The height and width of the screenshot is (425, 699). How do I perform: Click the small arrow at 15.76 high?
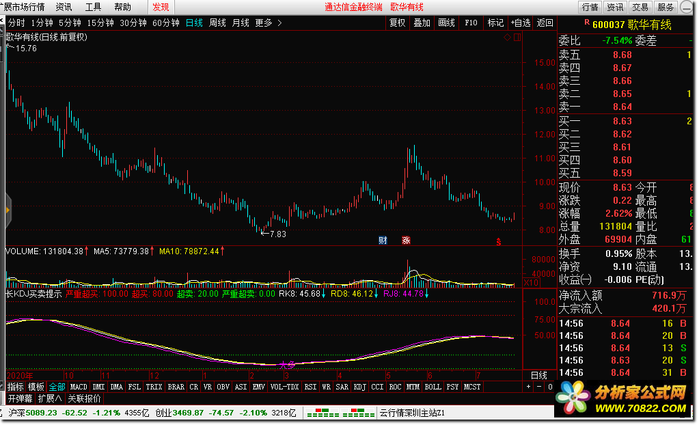coord(10,47)
